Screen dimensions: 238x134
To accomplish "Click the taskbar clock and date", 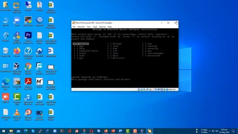I will (224, 131).
